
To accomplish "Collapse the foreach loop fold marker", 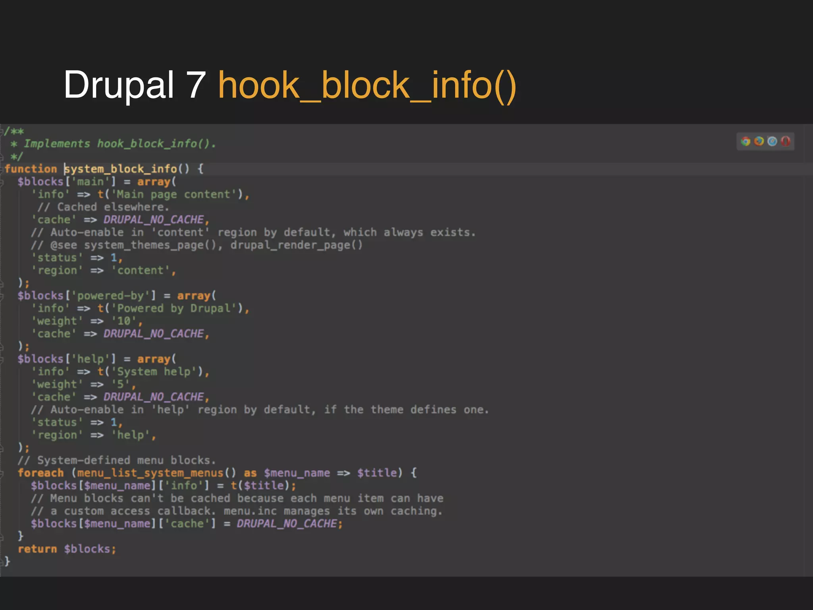I will (2, 473).
